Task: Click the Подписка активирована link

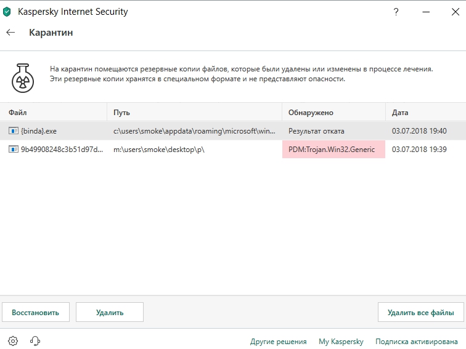Action: point(415,342)
